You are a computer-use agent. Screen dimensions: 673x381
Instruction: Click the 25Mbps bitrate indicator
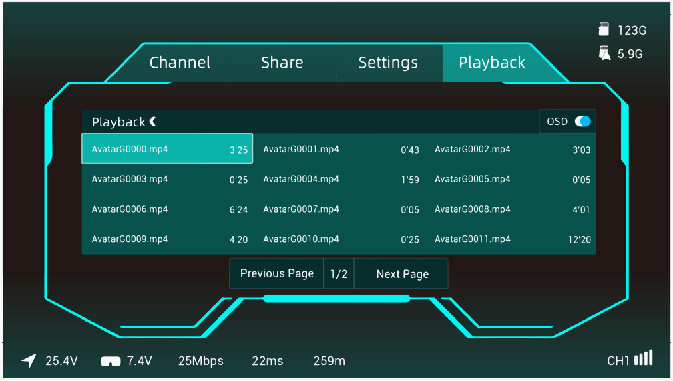[x=200, y=361]
